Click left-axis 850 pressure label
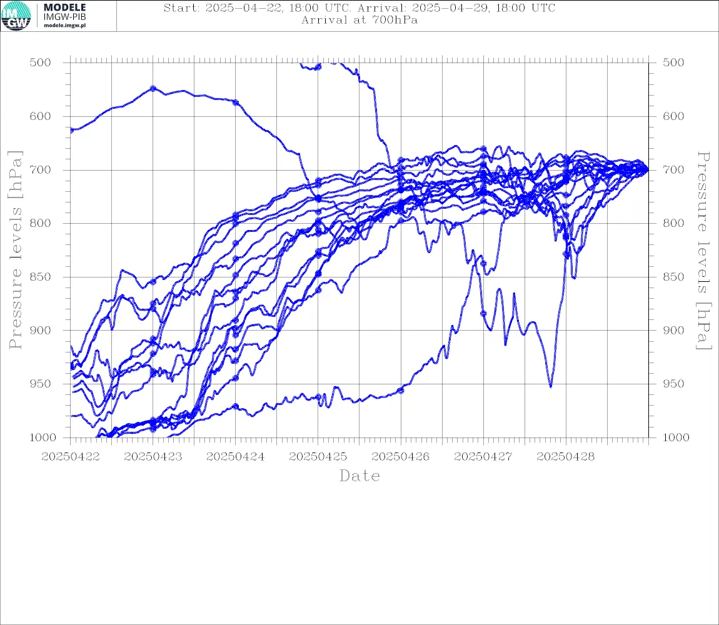The height and width of the screenshot is (625, 719). point(41,277)
